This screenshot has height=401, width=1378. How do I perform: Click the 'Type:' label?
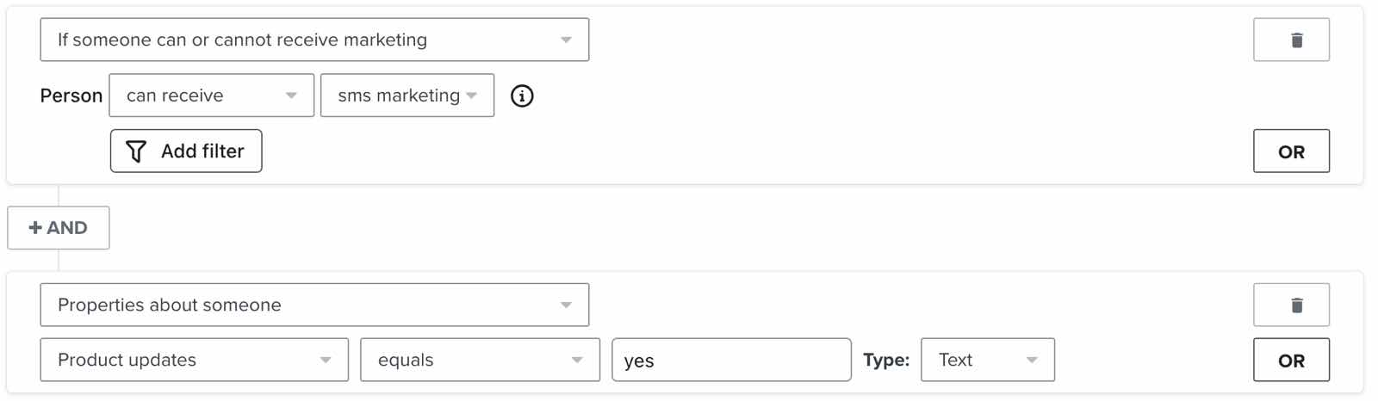coord(886,361)
